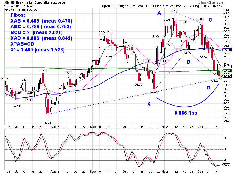Click the Open 32.20 value in the header
The width and height of the screenshot is (234, 174).
110,6
